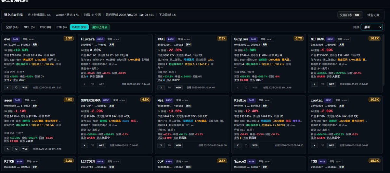Click the LITCOIN token name

[x=88, y=161]
